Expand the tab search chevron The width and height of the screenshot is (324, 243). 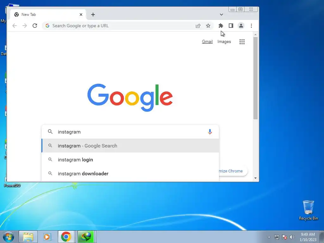tap(221, 15)
